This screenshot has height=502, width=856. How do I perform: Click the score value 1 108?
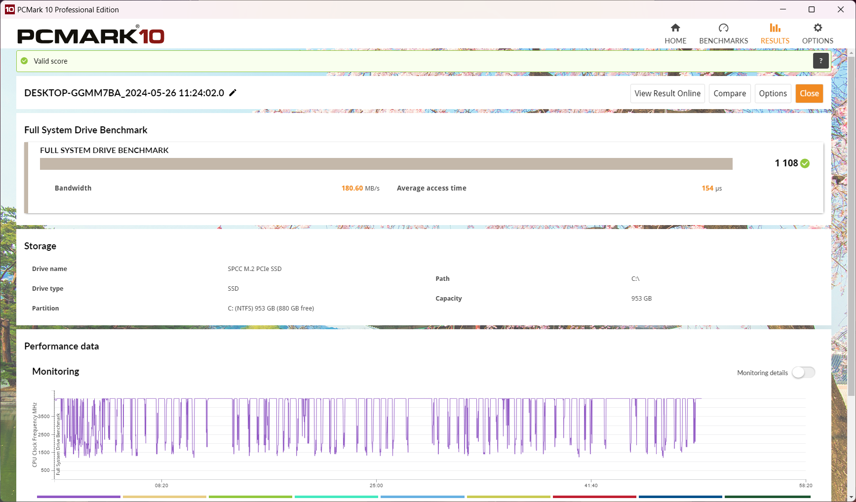[x=786, y=163]
